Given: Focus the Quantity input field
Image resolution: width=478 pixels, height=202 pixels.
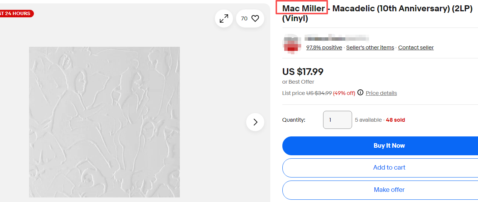Looking at the screenshot, I should (x=337, y=120).
